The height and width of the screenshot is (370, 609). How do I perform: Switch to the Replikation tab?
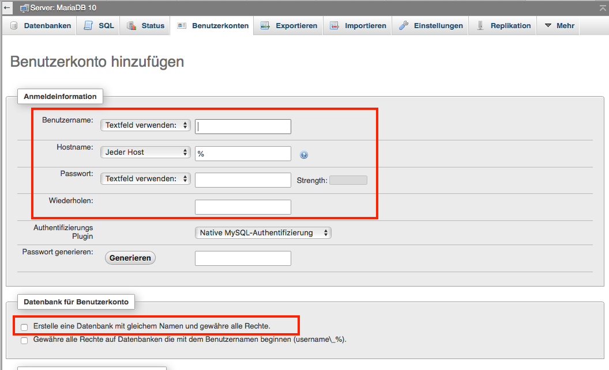503,26
